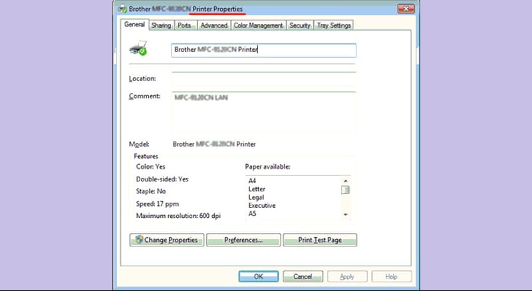532x291 pixels.
Task: Switch to Tray Settings tab
Action: click(334, 25)
